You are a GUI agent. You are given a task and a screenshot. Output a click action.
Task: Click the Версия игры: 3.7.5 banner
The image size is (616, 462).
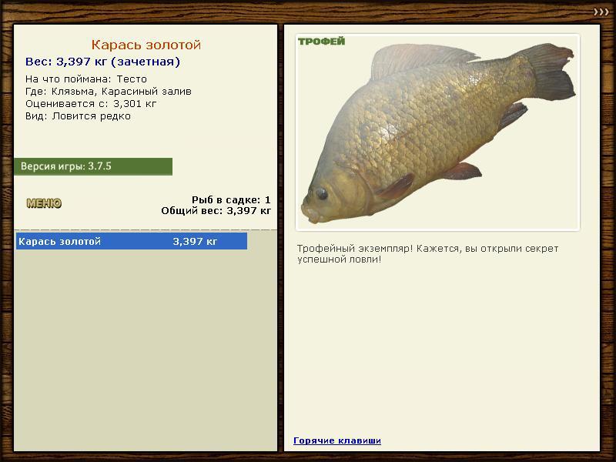tap(93, 166)
